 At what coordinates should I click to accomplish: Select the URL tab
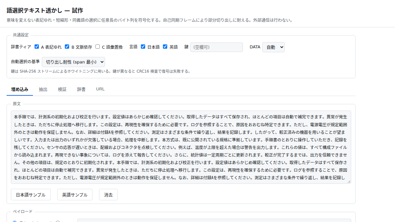[x=100, y=89]
